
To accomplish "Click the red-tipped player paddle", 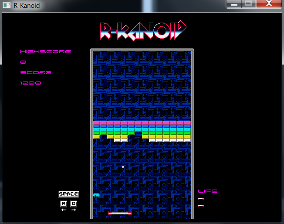I will pos(120,213).
